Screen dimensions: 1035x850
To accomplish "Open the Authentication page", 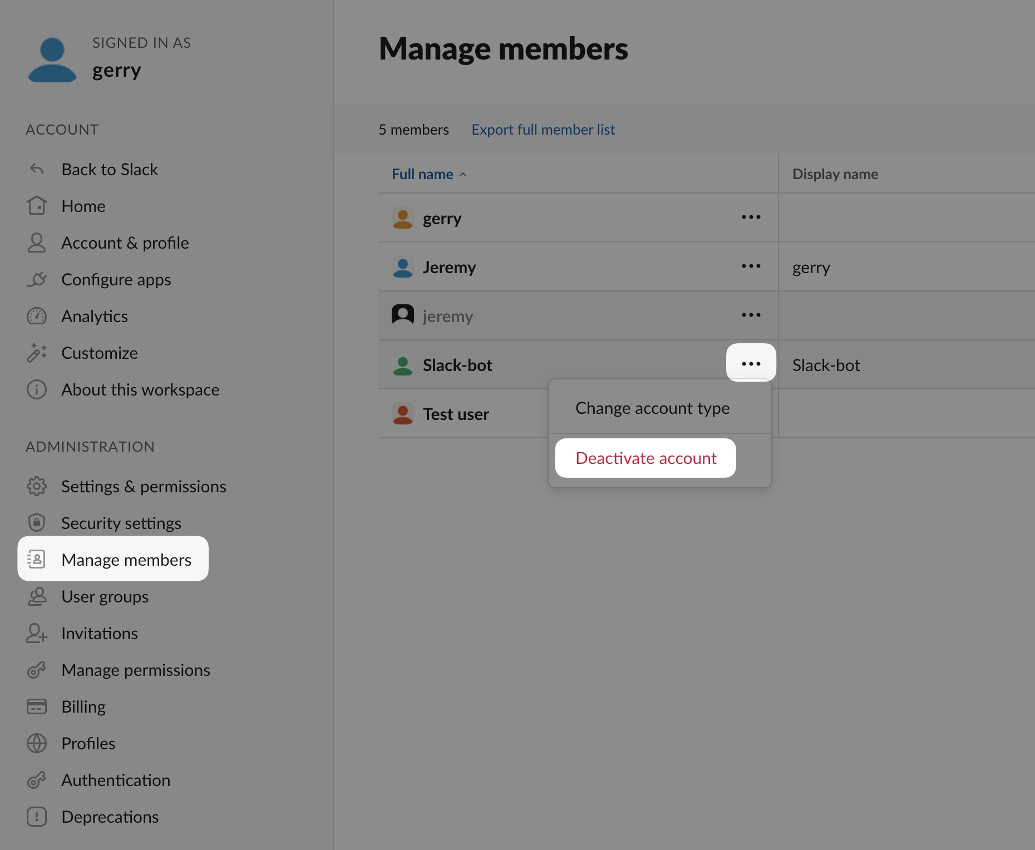I will [x=116, y=780].
